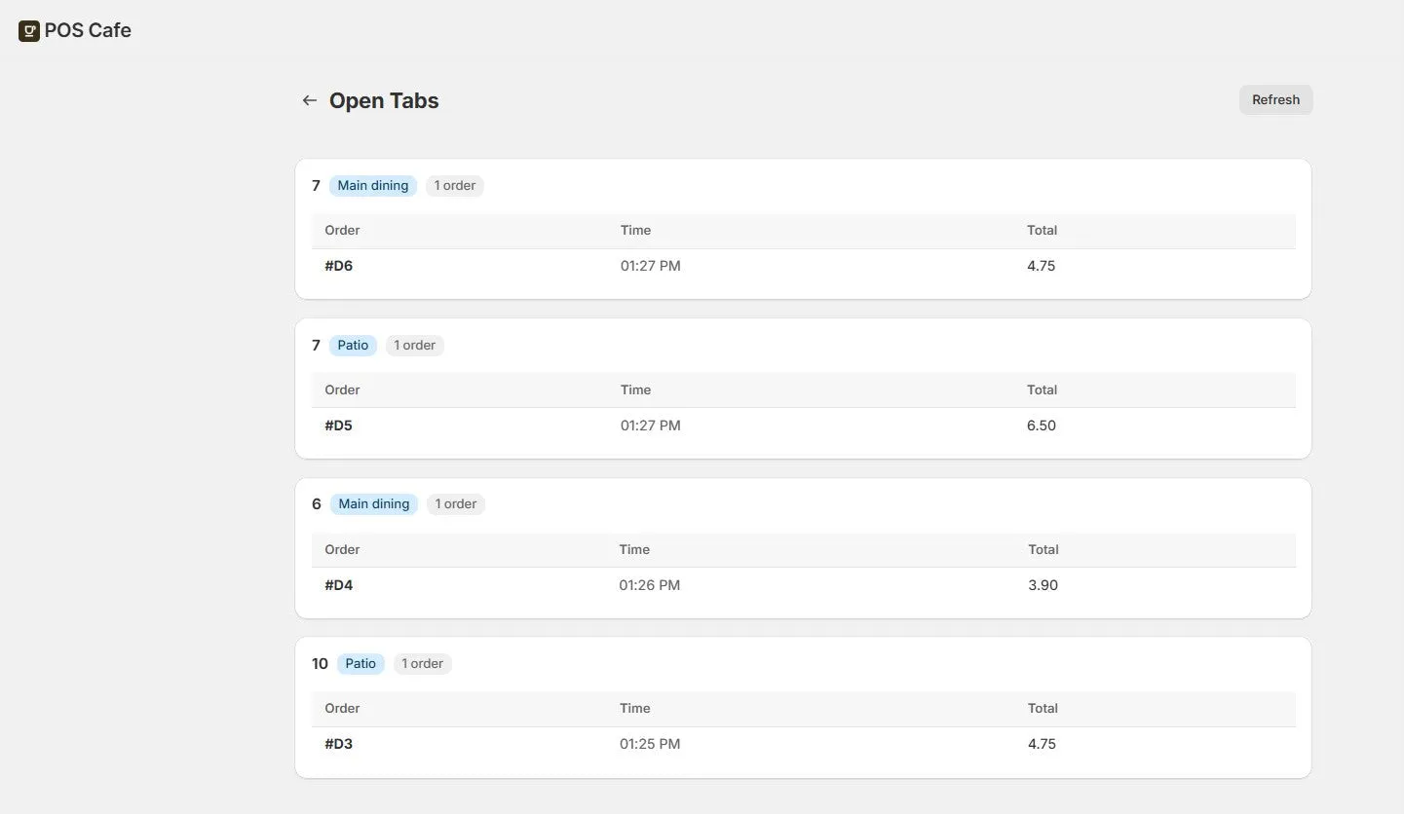This screenshot has width=1404, height=814.
Task: Click the Total column header above order #D3
Action: click(1044, 708)
